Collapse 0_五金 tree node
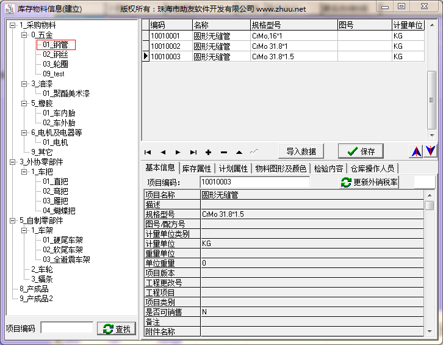Screen dimensions: 443x345 24,35
